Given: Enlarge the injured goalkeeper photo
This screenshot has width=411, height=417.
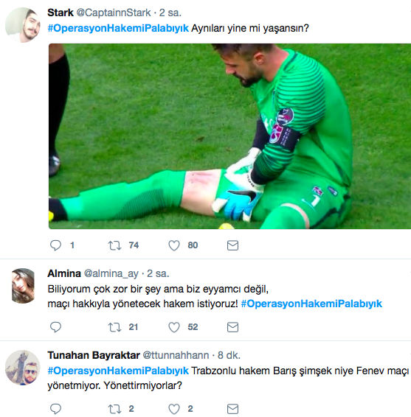Looking at the screenshot, I should 229,136.
